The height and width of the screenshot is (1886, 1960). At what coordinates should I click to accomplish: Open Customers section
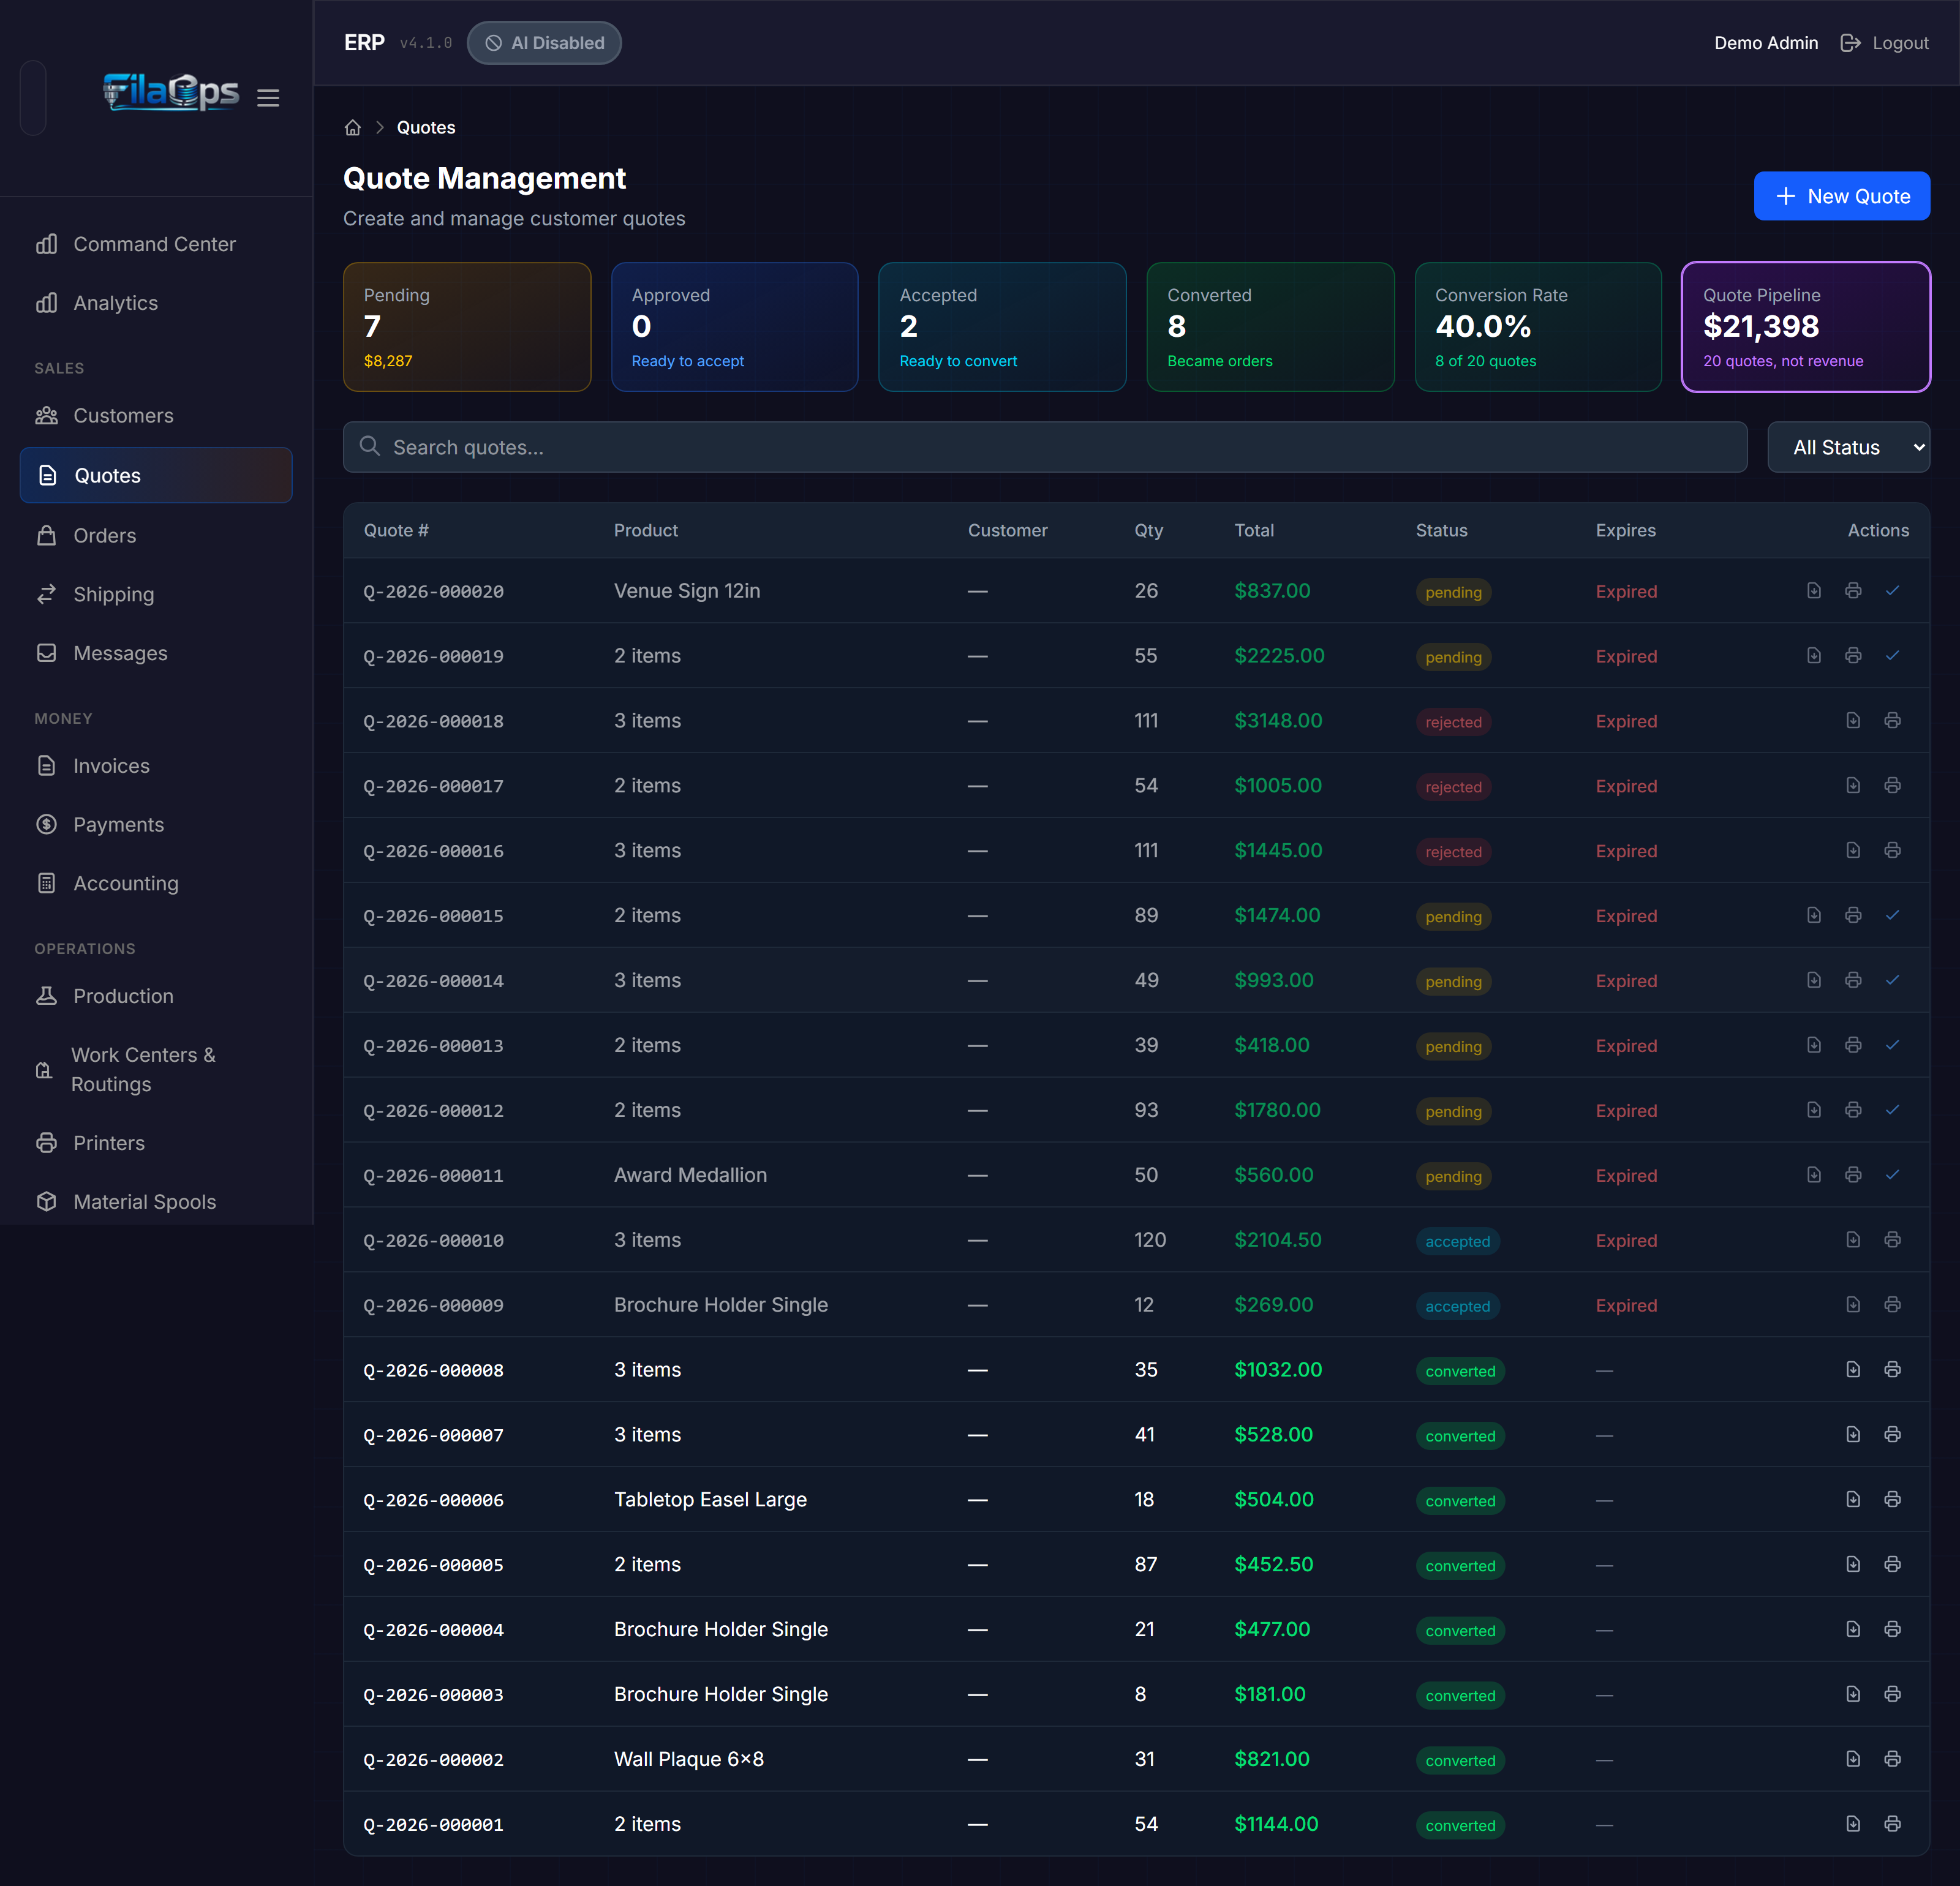tap(155, 416)
